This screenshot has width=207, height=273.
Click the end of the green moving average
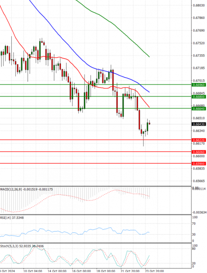click(x=149, y=57)
